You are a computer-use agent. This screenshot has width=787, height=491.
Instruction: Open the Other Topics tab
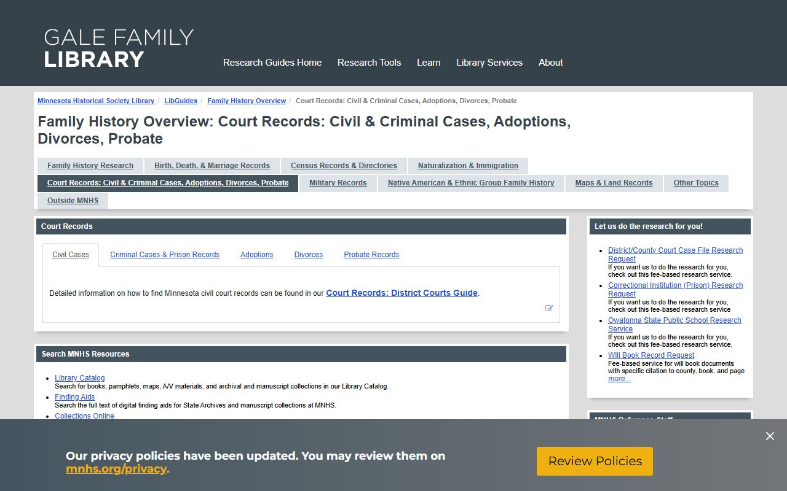[696, 183]
